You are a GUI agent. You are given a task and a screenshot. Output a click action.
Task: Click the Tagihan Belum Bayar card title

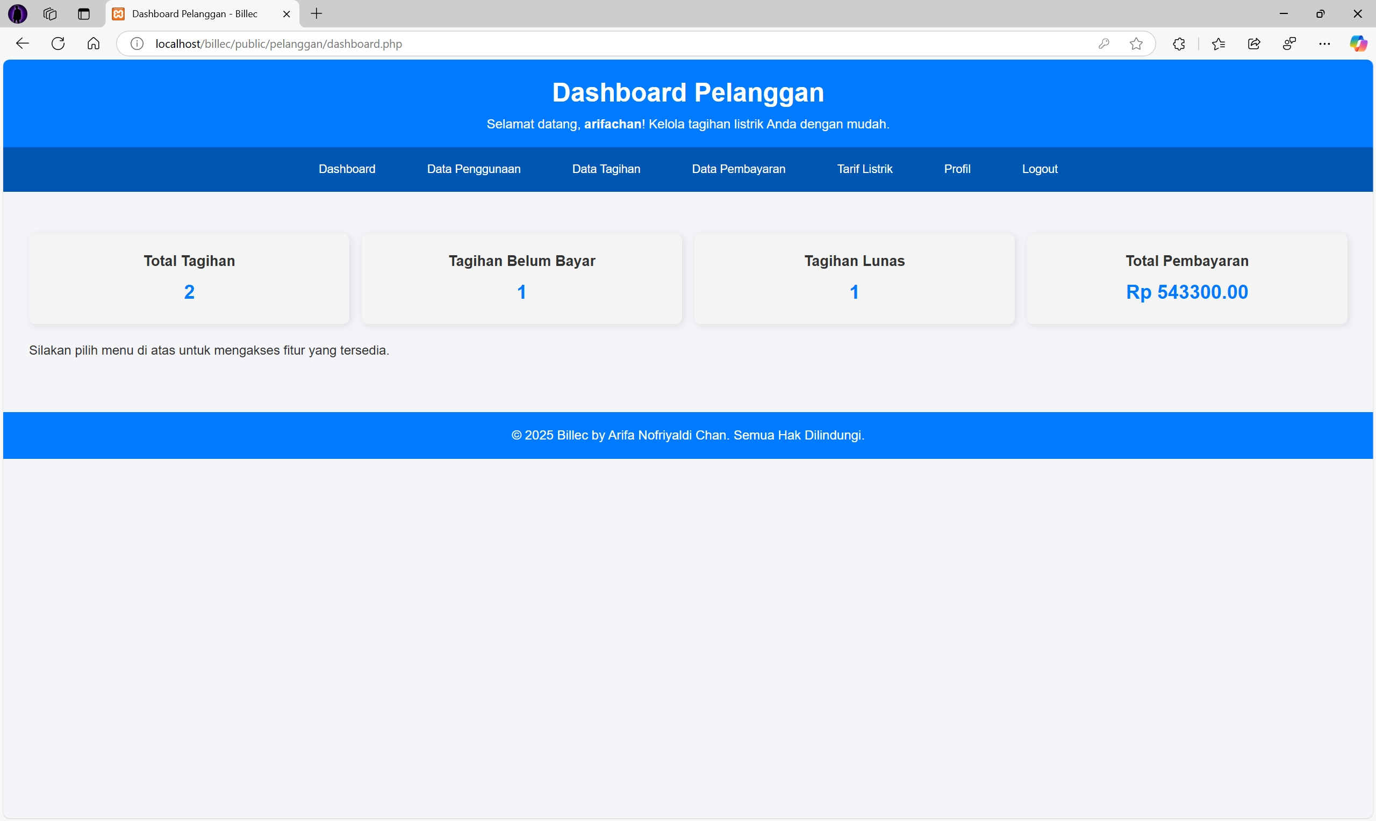pyautogui.click(x=522, y=261)
